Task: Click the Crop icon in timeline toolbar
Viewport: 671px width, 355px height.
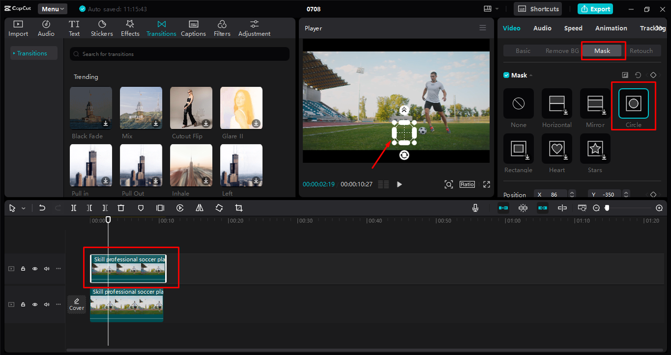Action: [239, 208]
